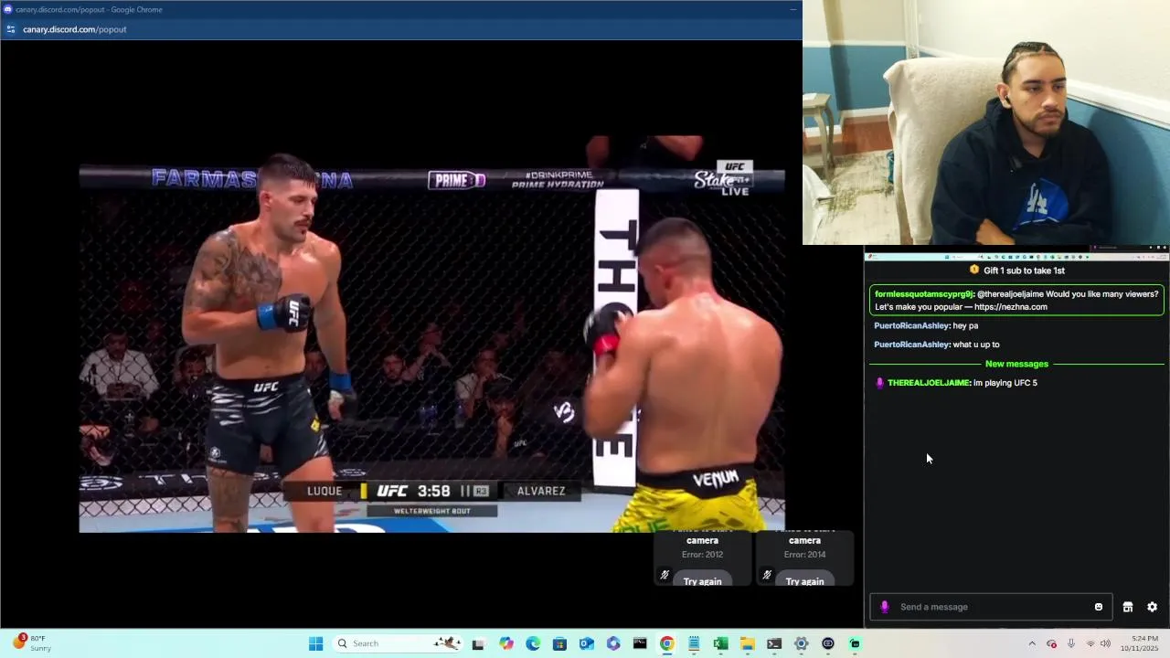Screen dimensions: 1170x658
Task: Open the Windows Start menu
Action: (x=315, y=643)
